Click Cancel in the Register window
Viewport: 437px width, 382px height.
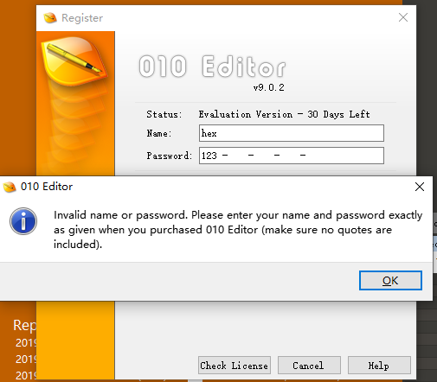click(309, 366)
